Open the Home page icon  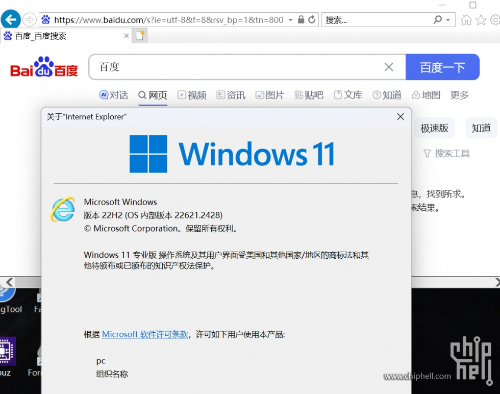pos(466,20)
